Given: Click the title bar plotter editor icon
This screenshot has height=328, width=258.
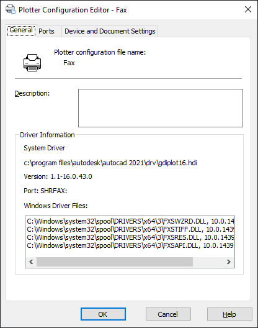Looking at the screenshot, I should (11, 9).
